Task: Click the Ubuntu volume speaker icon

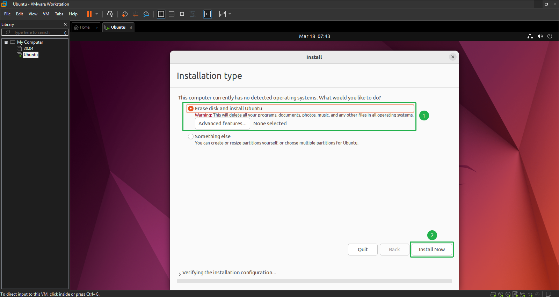Action: point(540,36)
